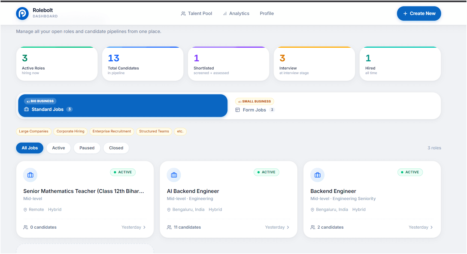Click candidates icon beside 11 candidates
Screen dimensions: 467x254
169,227
